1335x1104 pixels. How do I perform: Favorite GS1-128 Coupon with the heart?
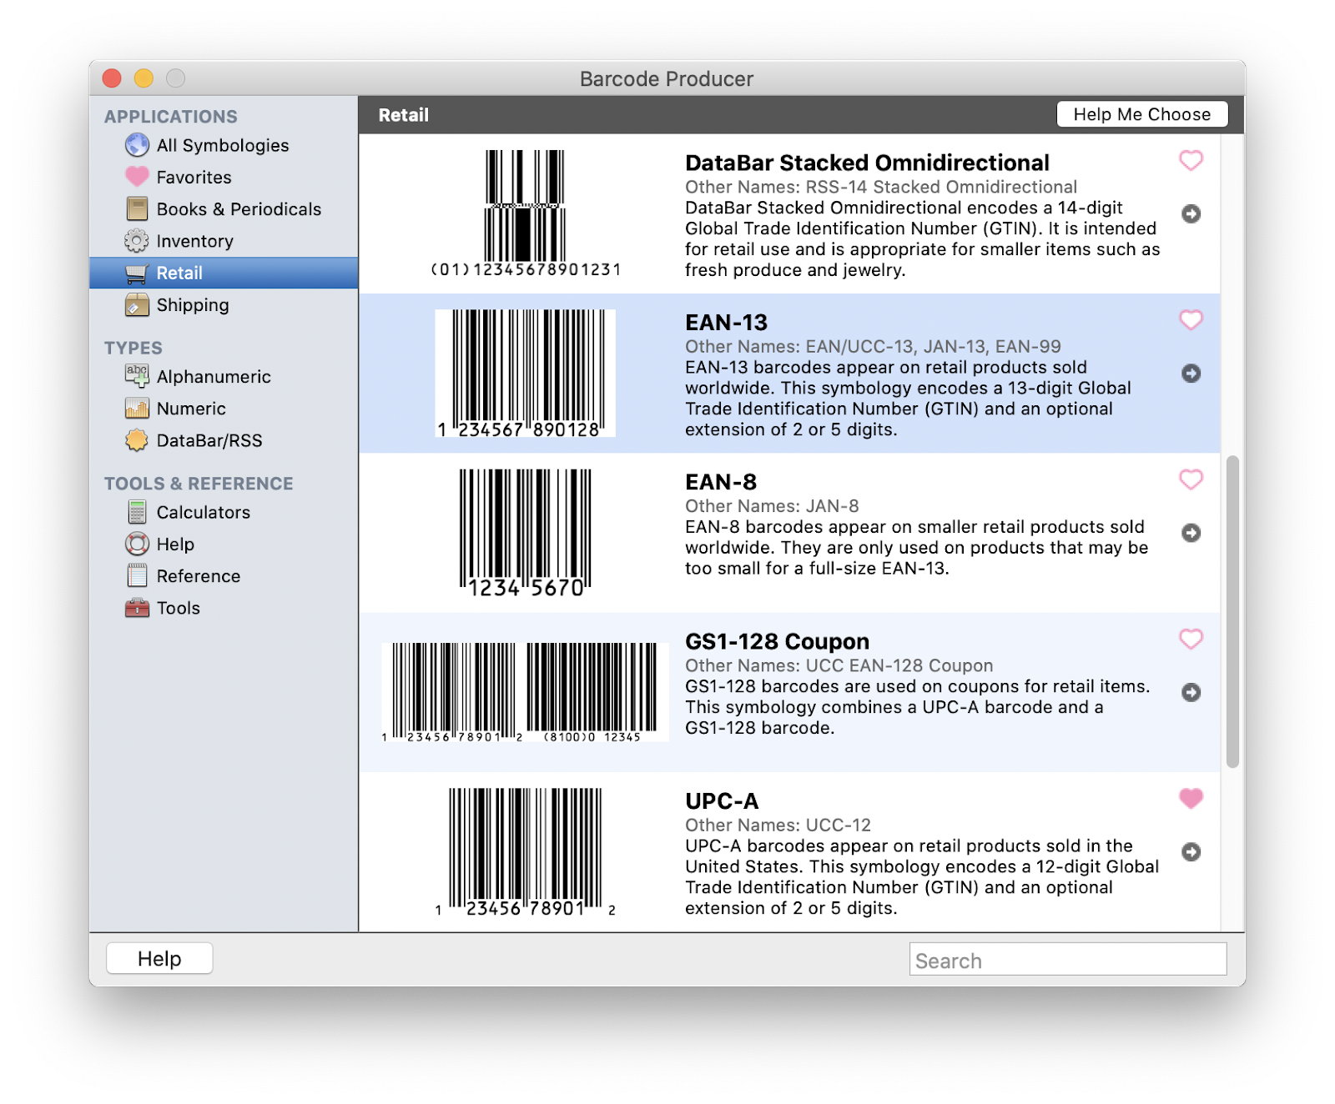1191,639
